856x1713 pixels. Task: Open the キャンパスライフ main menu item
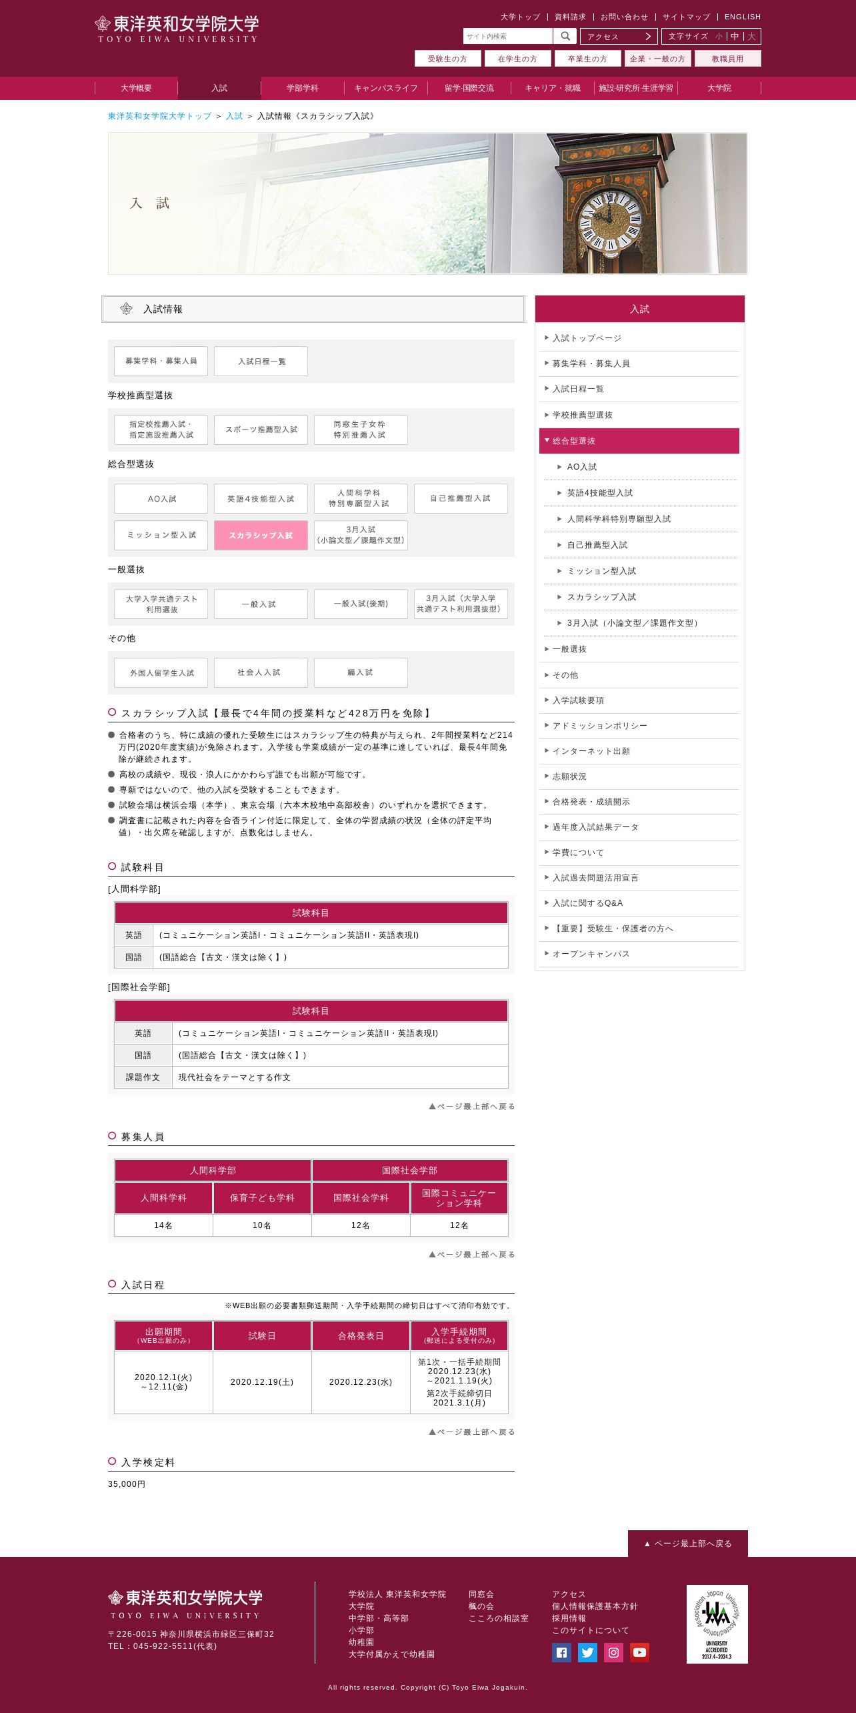tap(386, 88)
